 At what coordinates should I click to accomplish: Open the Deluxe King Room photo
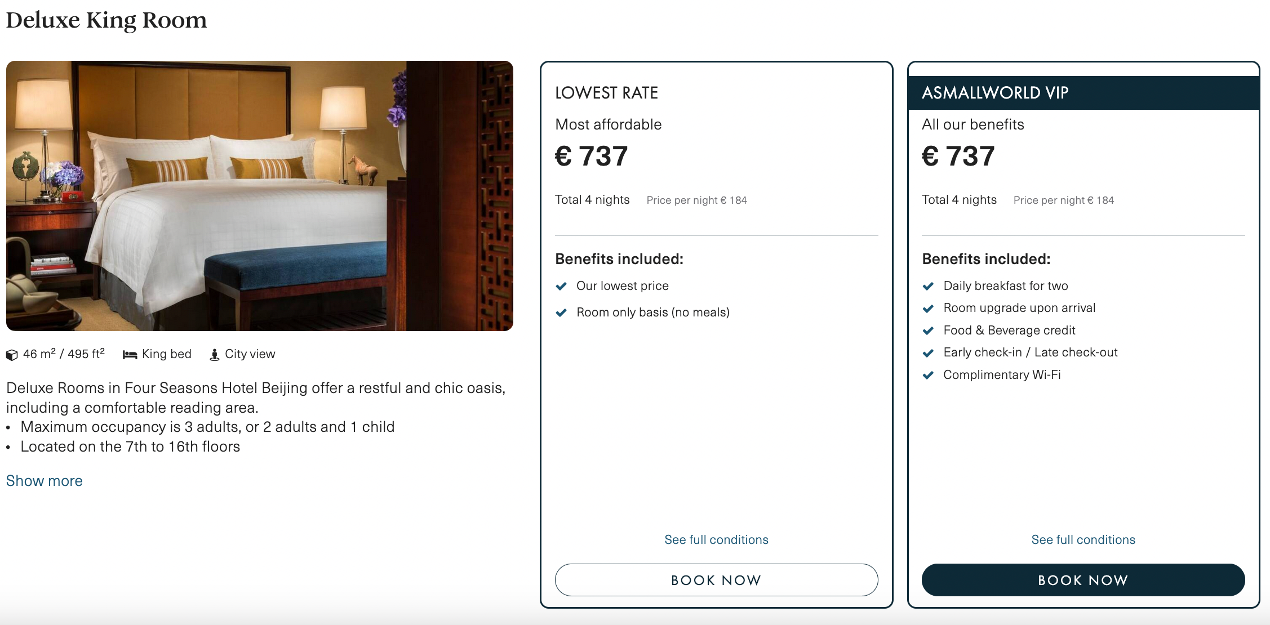[260, 196]
